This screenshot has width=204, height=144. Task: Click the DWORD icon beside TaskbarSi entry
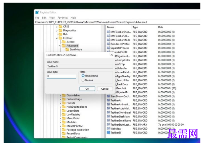(x=108, y=133)
